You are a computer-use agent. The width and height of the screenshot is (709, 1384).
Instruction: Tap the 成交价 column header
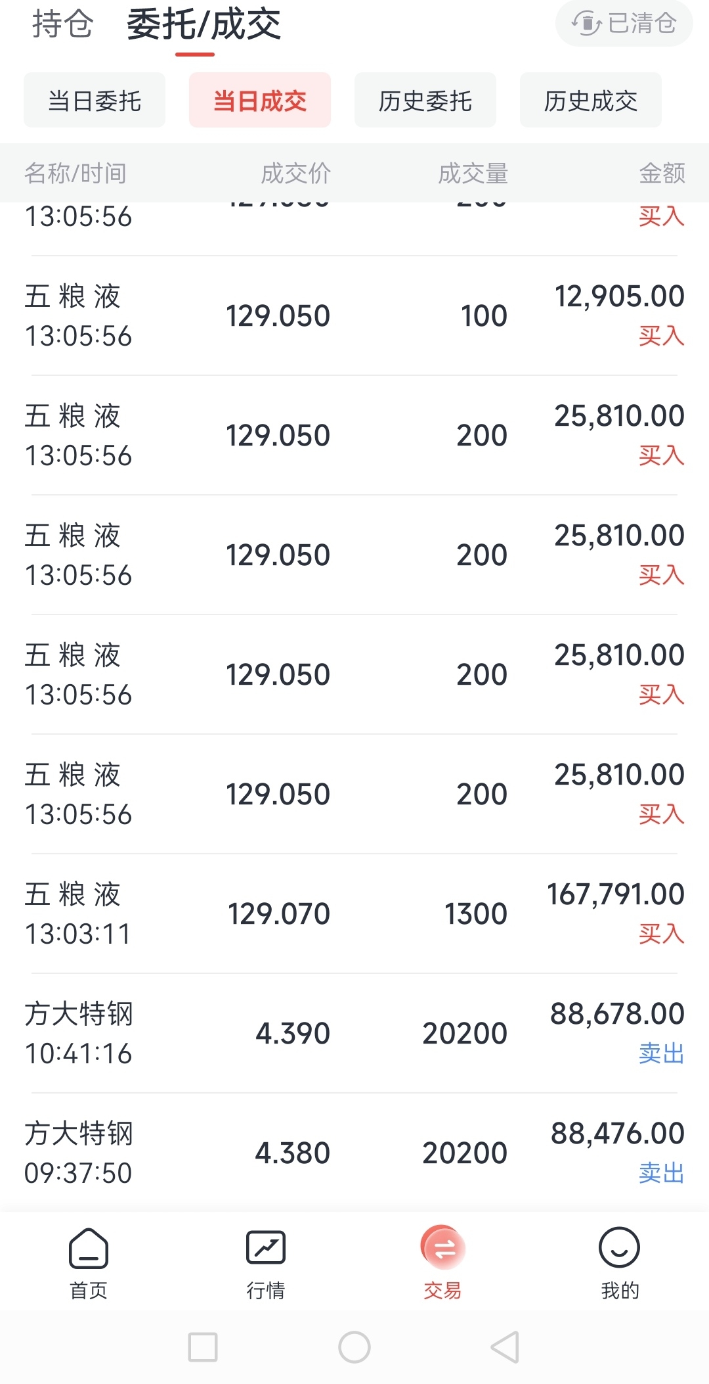coord(296,173)
